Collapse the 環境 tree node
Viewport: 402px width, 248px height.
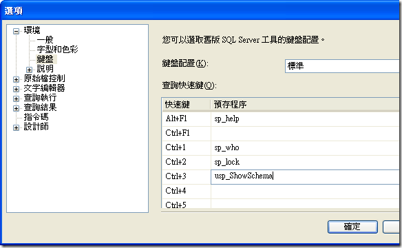pyautogui.click(x=16, y=31)
